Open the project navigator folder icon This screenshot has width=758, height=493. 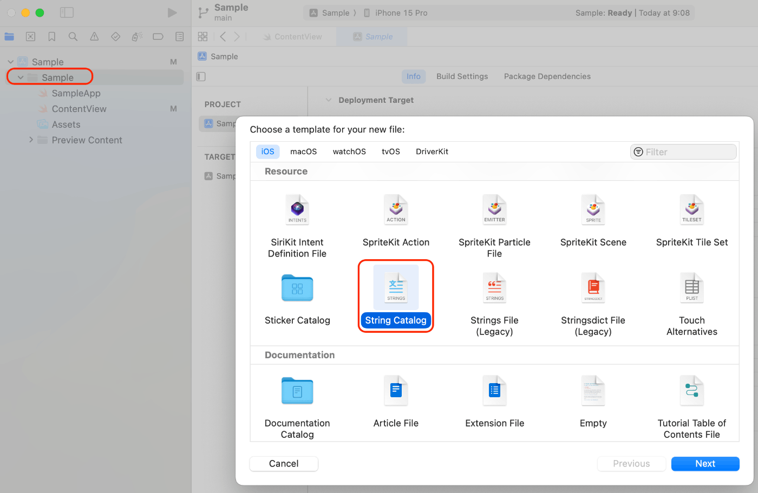click(x=9, y=37)
